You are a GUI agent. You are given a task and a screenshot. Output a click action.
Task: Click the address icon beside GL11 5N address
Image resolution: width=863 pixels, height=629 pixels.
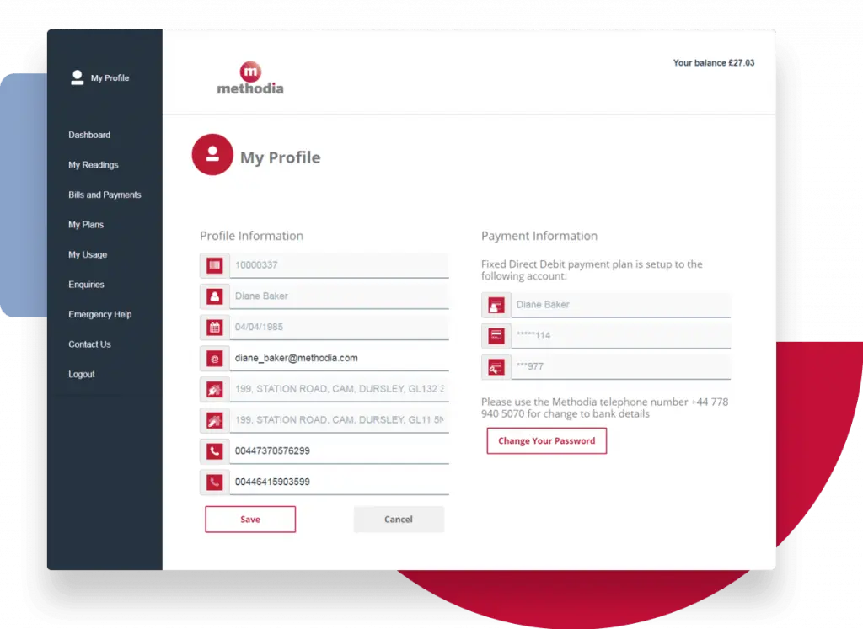tap(215, 421)
